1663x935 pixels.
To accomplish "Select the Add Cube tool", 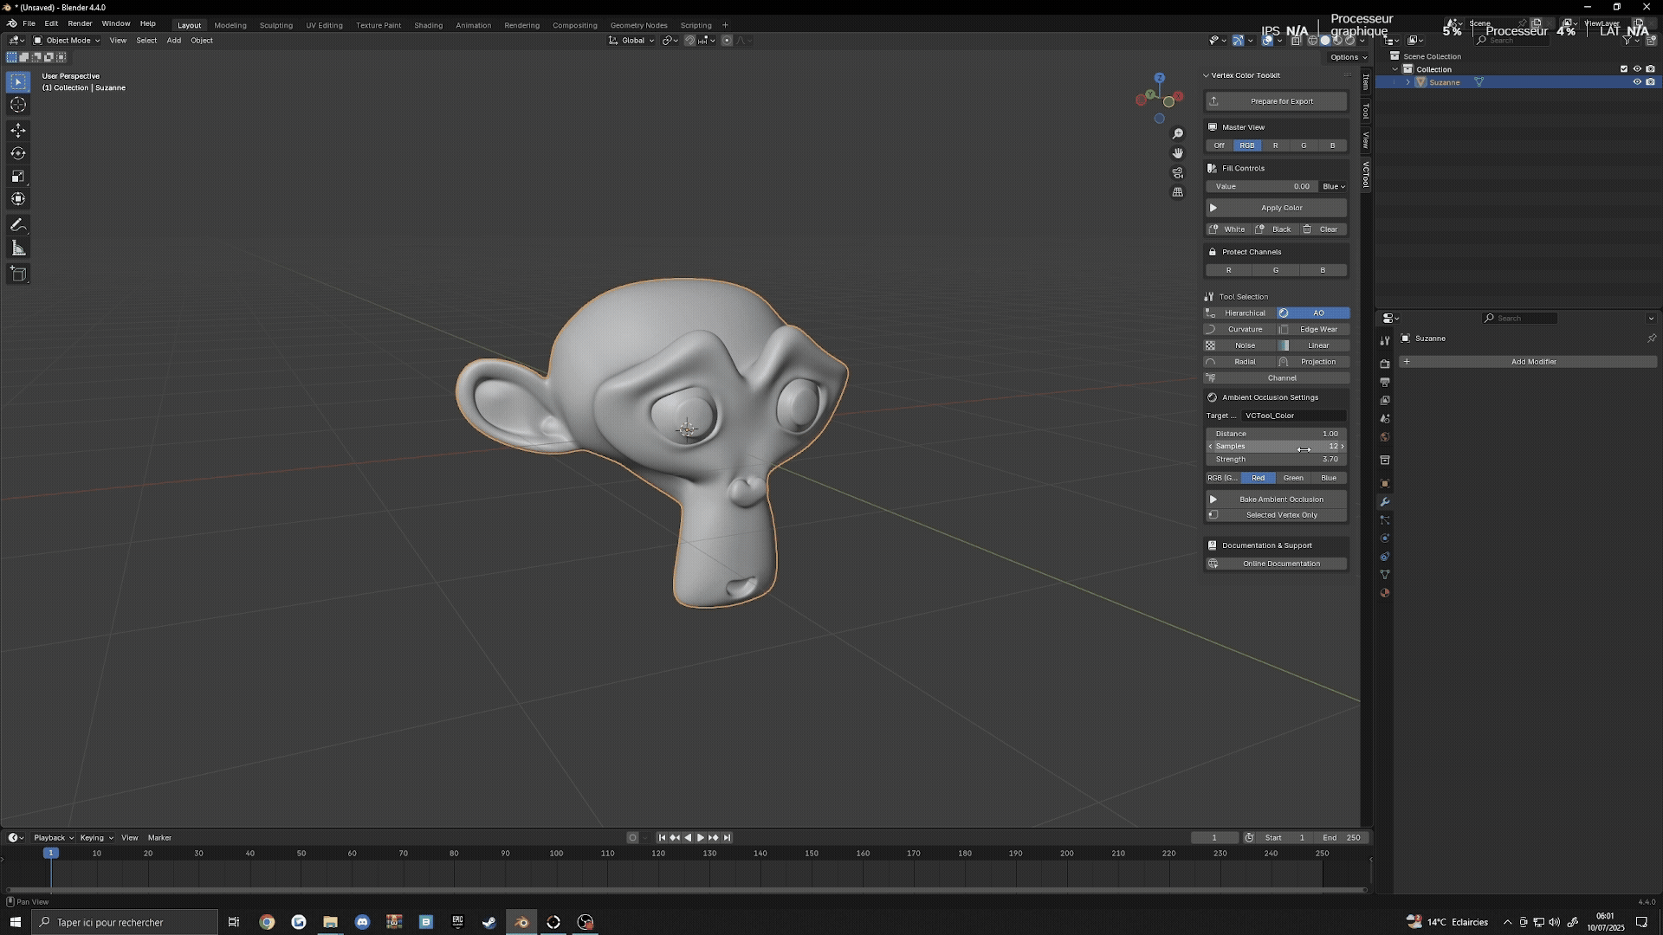I will tap(17, 274).
